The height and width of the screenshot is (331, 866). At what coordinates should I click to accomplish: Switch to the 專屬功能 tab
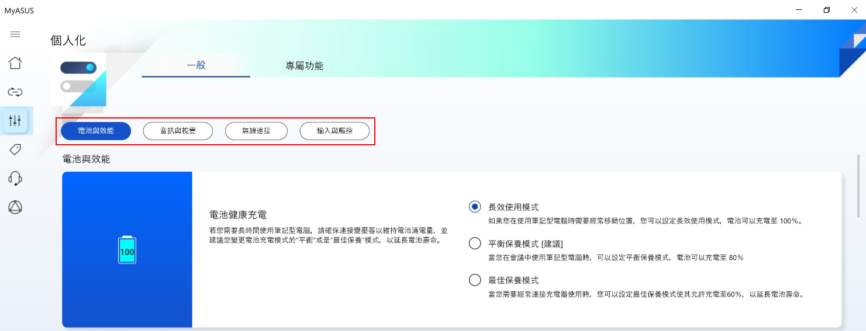(x=304, y=65)
